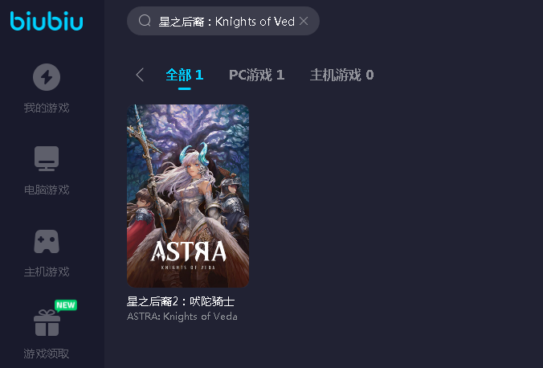The image size is (543, 368).
Task: Open console games via the gamepad icon
Action: point(47,241)
